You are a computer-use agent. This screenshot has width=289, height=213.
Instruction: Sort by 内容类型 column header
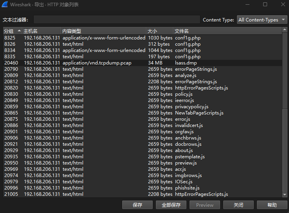[104, 31]
